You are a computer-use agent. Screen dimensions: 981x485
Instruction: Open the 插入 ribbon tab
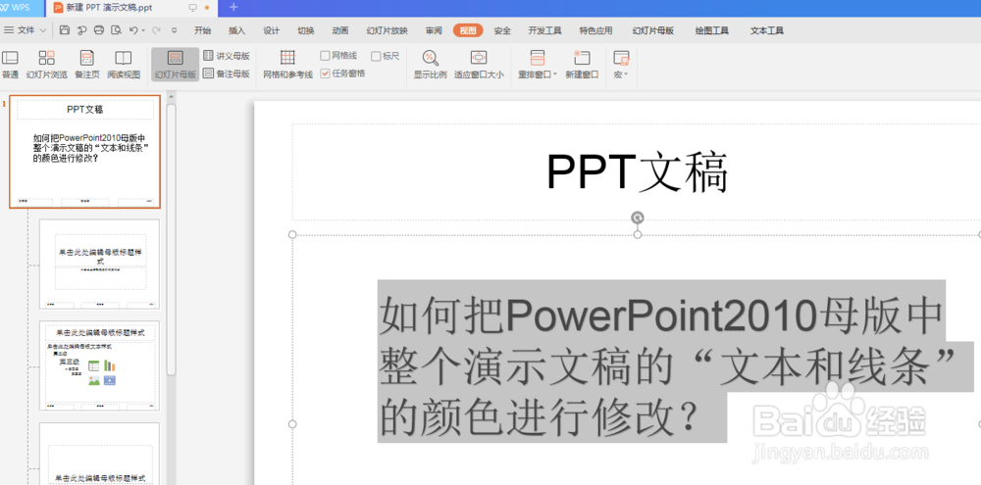tap(237, 30)
